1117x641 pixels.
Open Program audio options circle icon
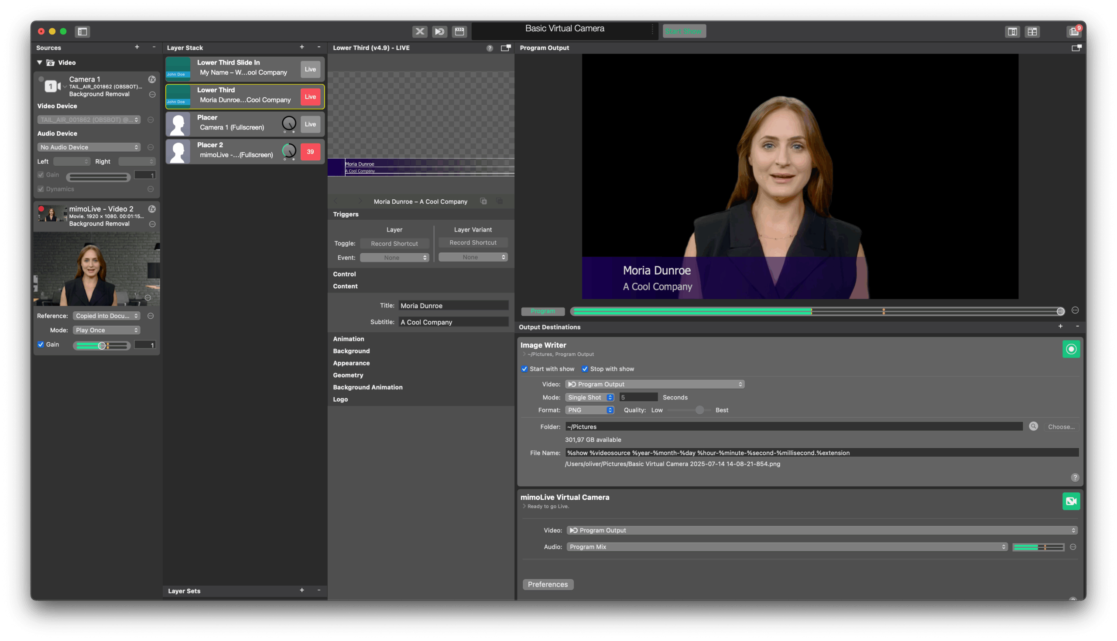pyautogui.click(x=1075, y=310)
